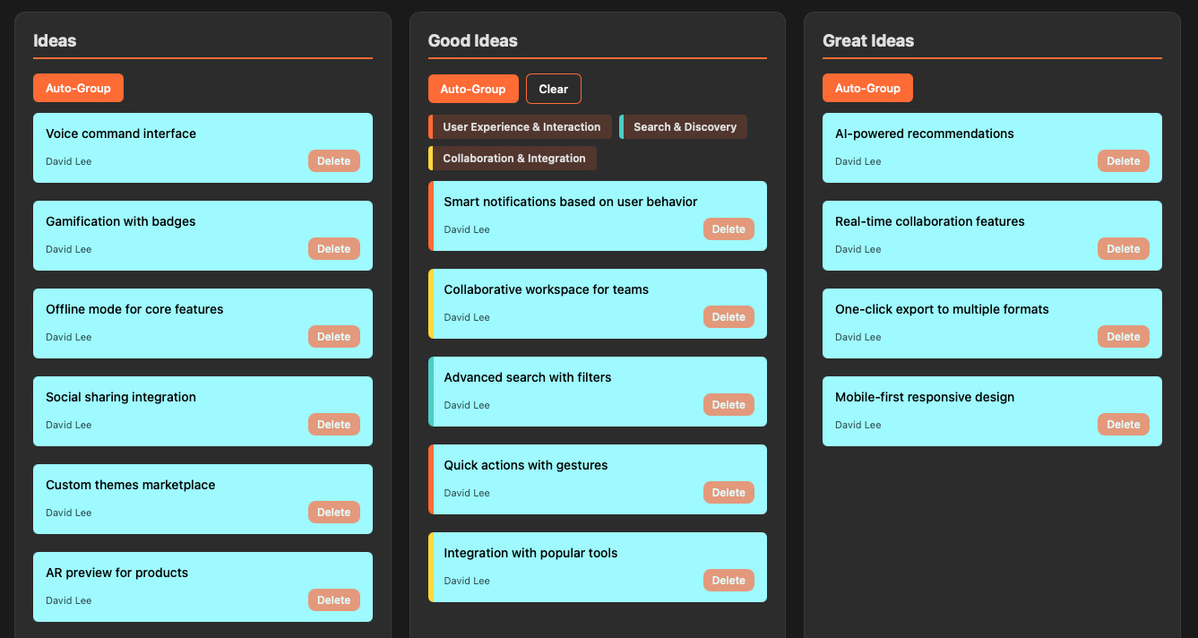Delete the Gamification with badges card
Screen dimensions: 1198x638
(333, 248)
